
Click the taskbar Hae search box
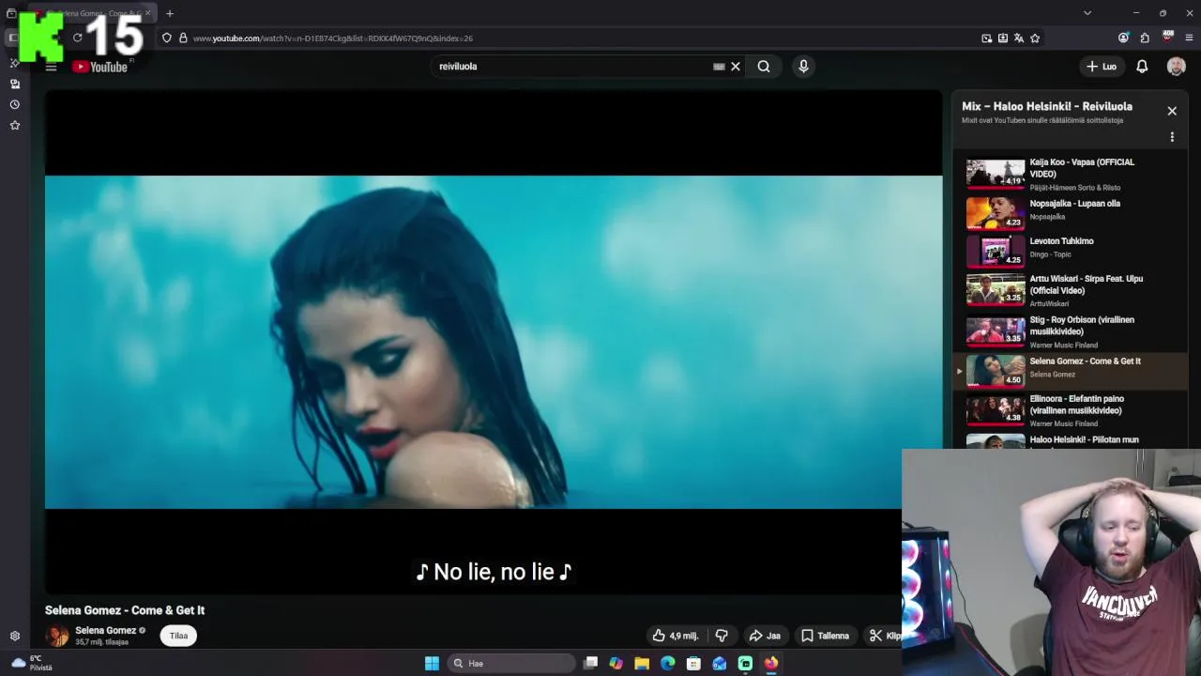click(511, 664)
